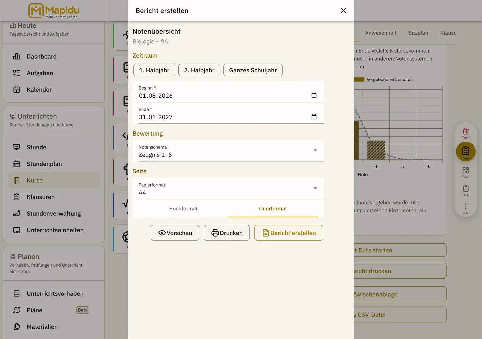The height and width of the screenshot is (339, 482).
Task: Open Pläne in the sidebar
Action: (x=54, y=310)
